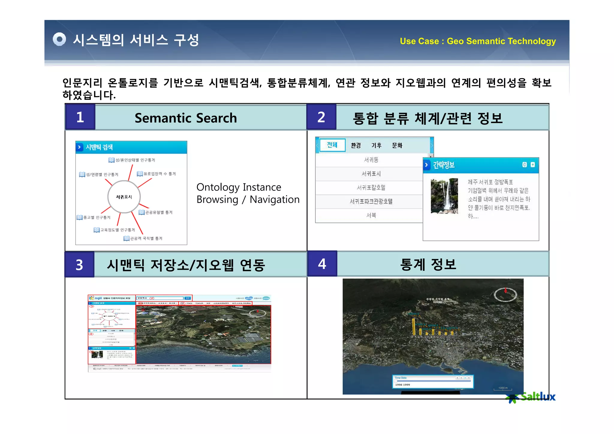614x434 pixels.
Task: Switch to the 전체 tab
Action: [x=332, y=145]
